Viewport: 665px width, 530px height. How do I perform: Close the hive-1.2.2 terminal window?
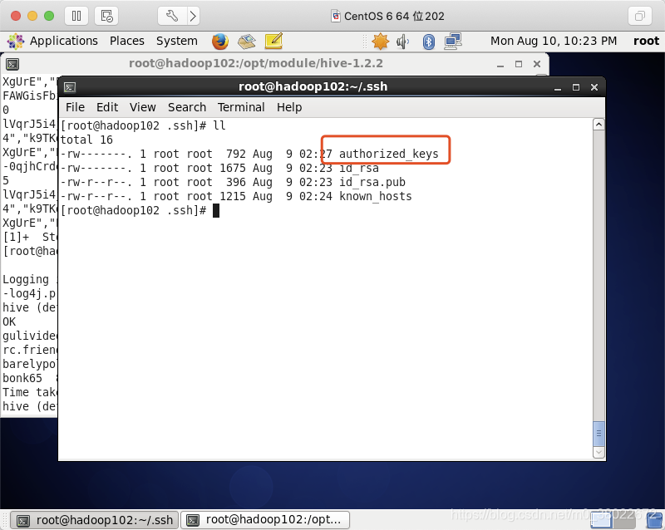coord(537,64)
